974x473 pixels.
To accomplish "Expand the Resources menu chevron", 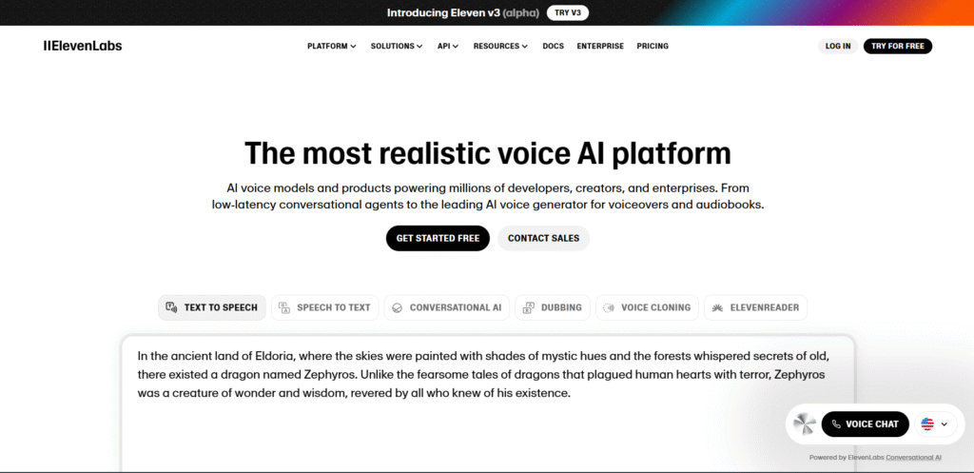I will 525,47.
